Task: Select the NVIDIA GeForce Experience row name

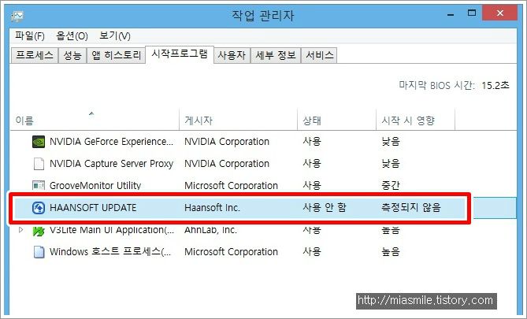Action: click(x=111, y=142)
